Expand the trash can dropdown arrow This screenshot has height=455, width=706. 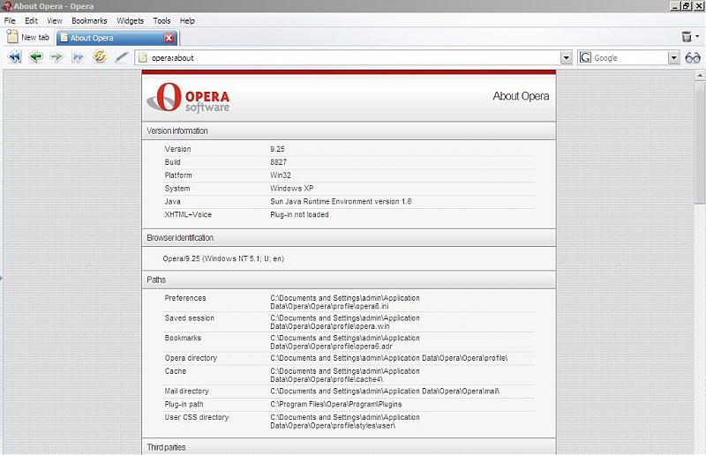[697, 37]
